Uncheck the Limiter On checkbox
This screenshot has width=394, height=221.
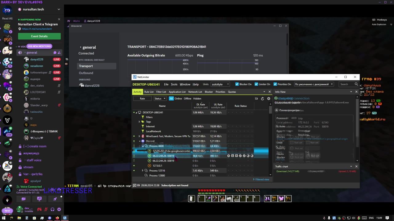pos(256,84)
